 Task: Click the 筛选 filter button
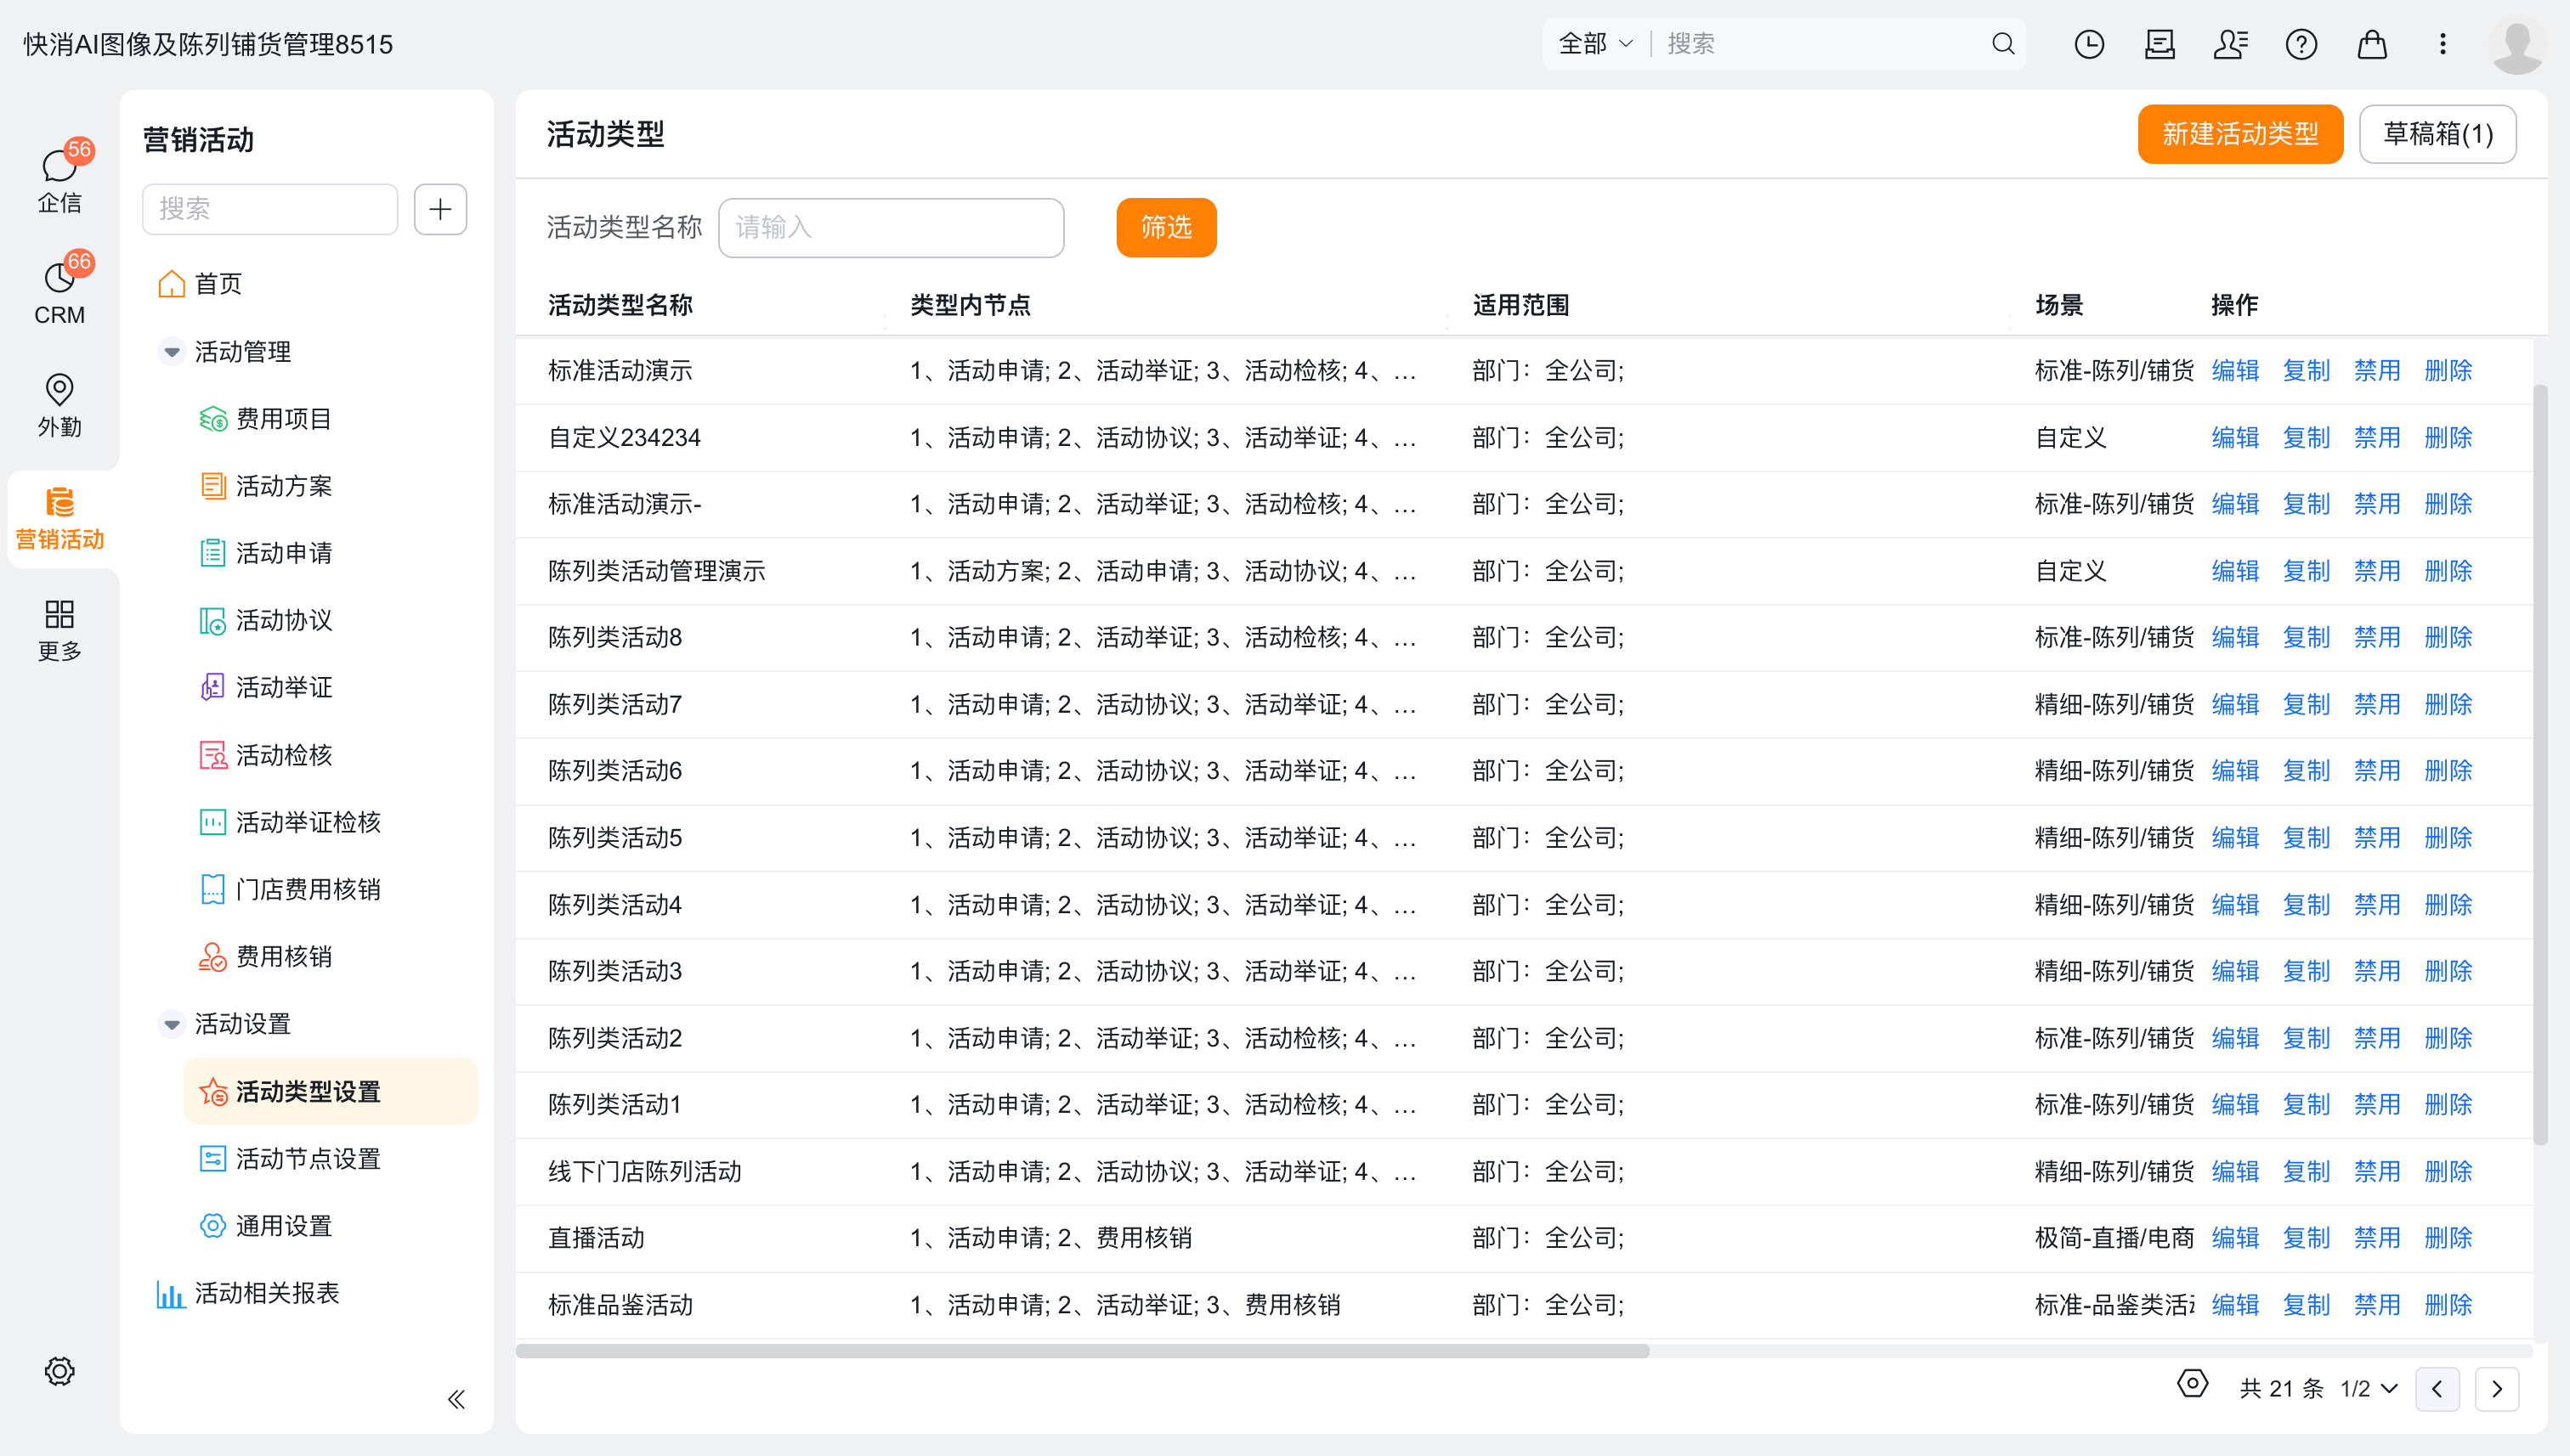1165,228
